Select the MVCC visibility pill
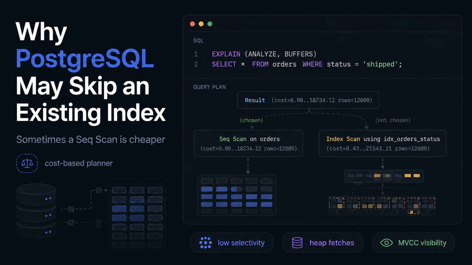The height and width of the screenshot is (265, 472). point(413,242)
